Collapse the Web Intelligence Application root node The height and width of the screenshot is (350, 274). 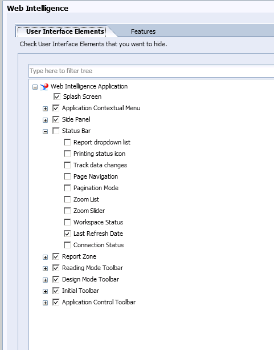[35, 87]
